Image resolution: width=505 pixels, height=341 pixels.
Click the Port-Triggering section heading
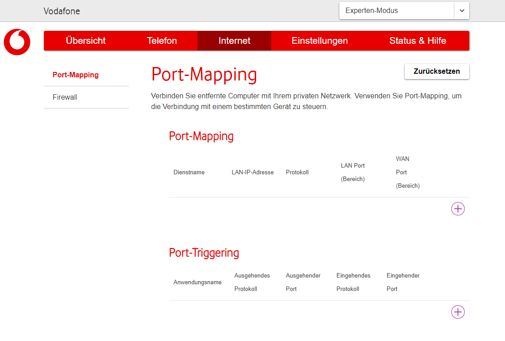point(204,253)
